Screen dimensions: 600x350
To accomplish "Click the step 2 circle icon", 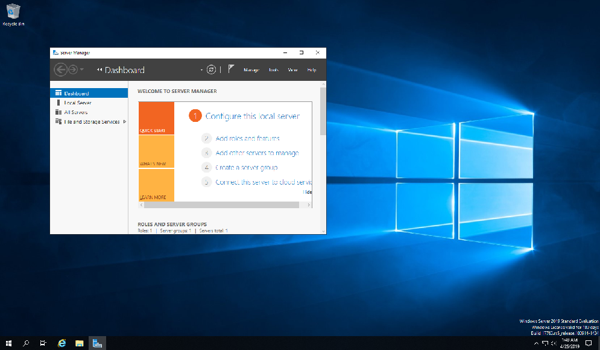I will (x=207, y=138).
